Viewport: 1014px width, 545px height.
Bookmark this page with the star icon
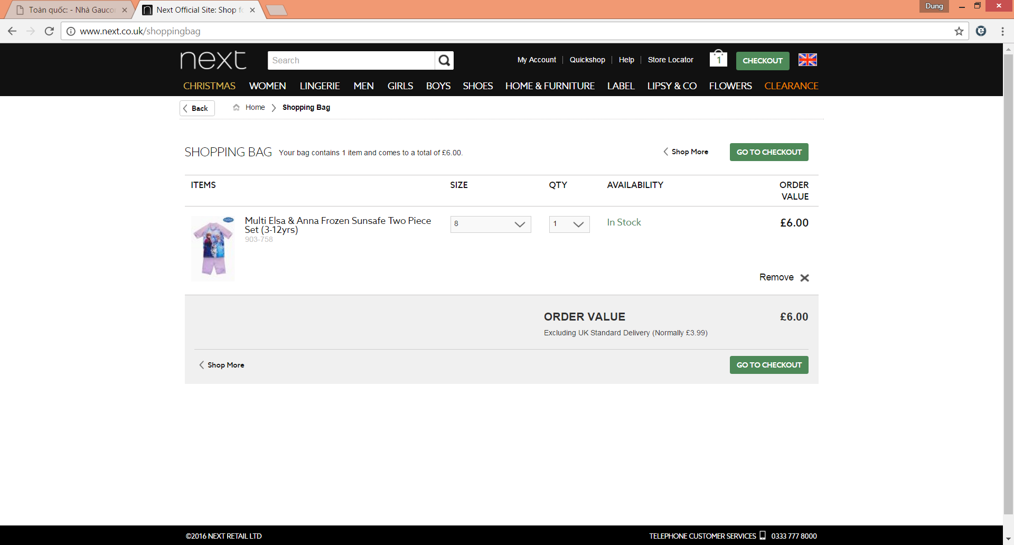[x=959, y=31]
